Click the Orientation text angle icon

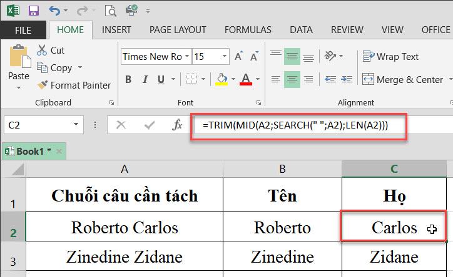(330, 56)
